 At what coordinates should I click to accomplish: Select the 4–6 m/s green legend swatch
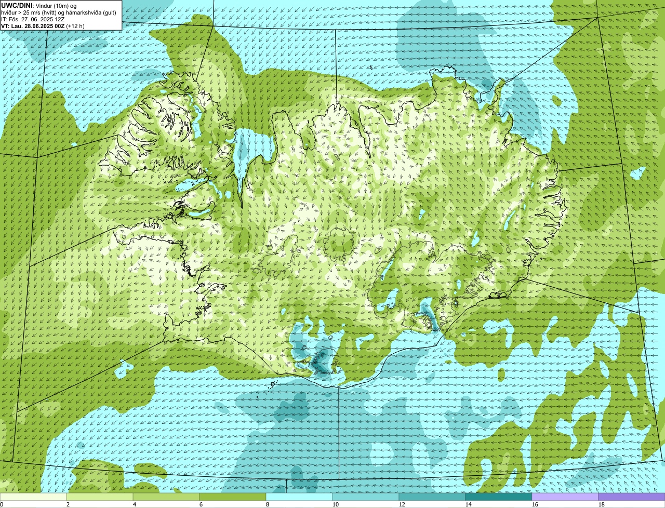166,497
